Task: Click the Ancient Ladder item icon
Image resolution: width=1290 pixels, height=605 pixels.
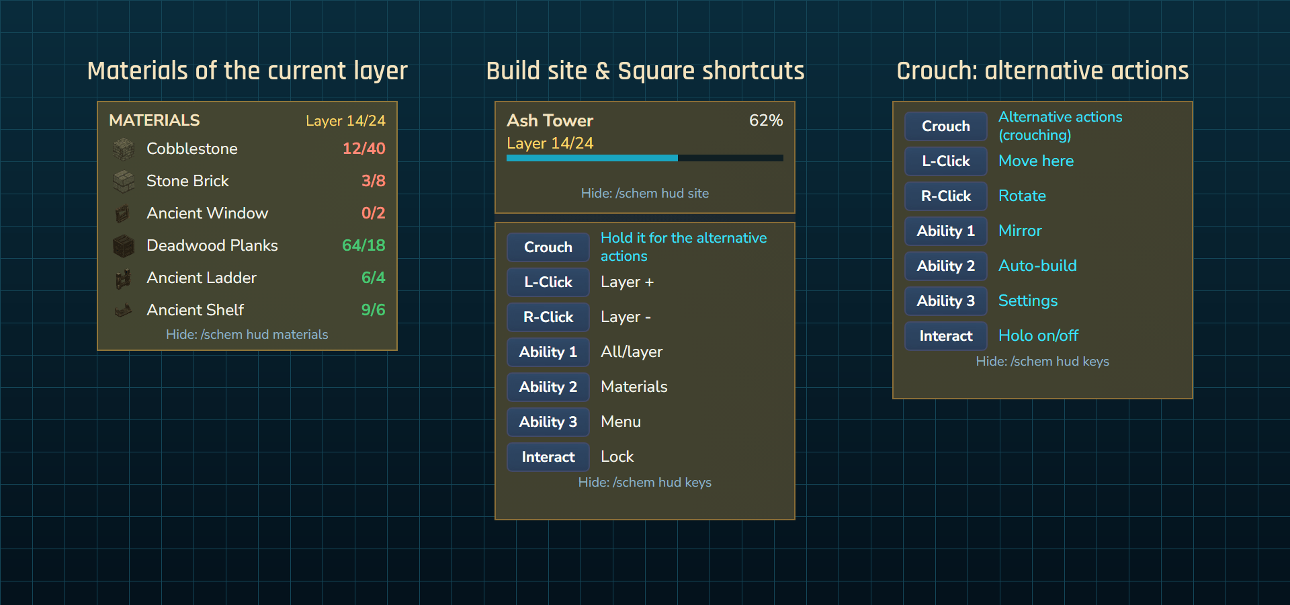Action: [124, 278]
